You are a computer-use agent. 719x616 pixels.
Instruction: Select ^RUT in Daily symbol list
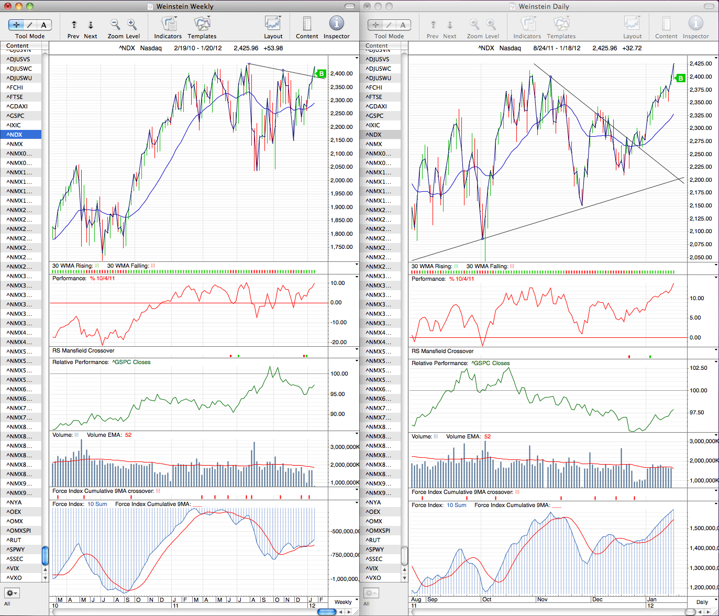click(x=380, y=540)
